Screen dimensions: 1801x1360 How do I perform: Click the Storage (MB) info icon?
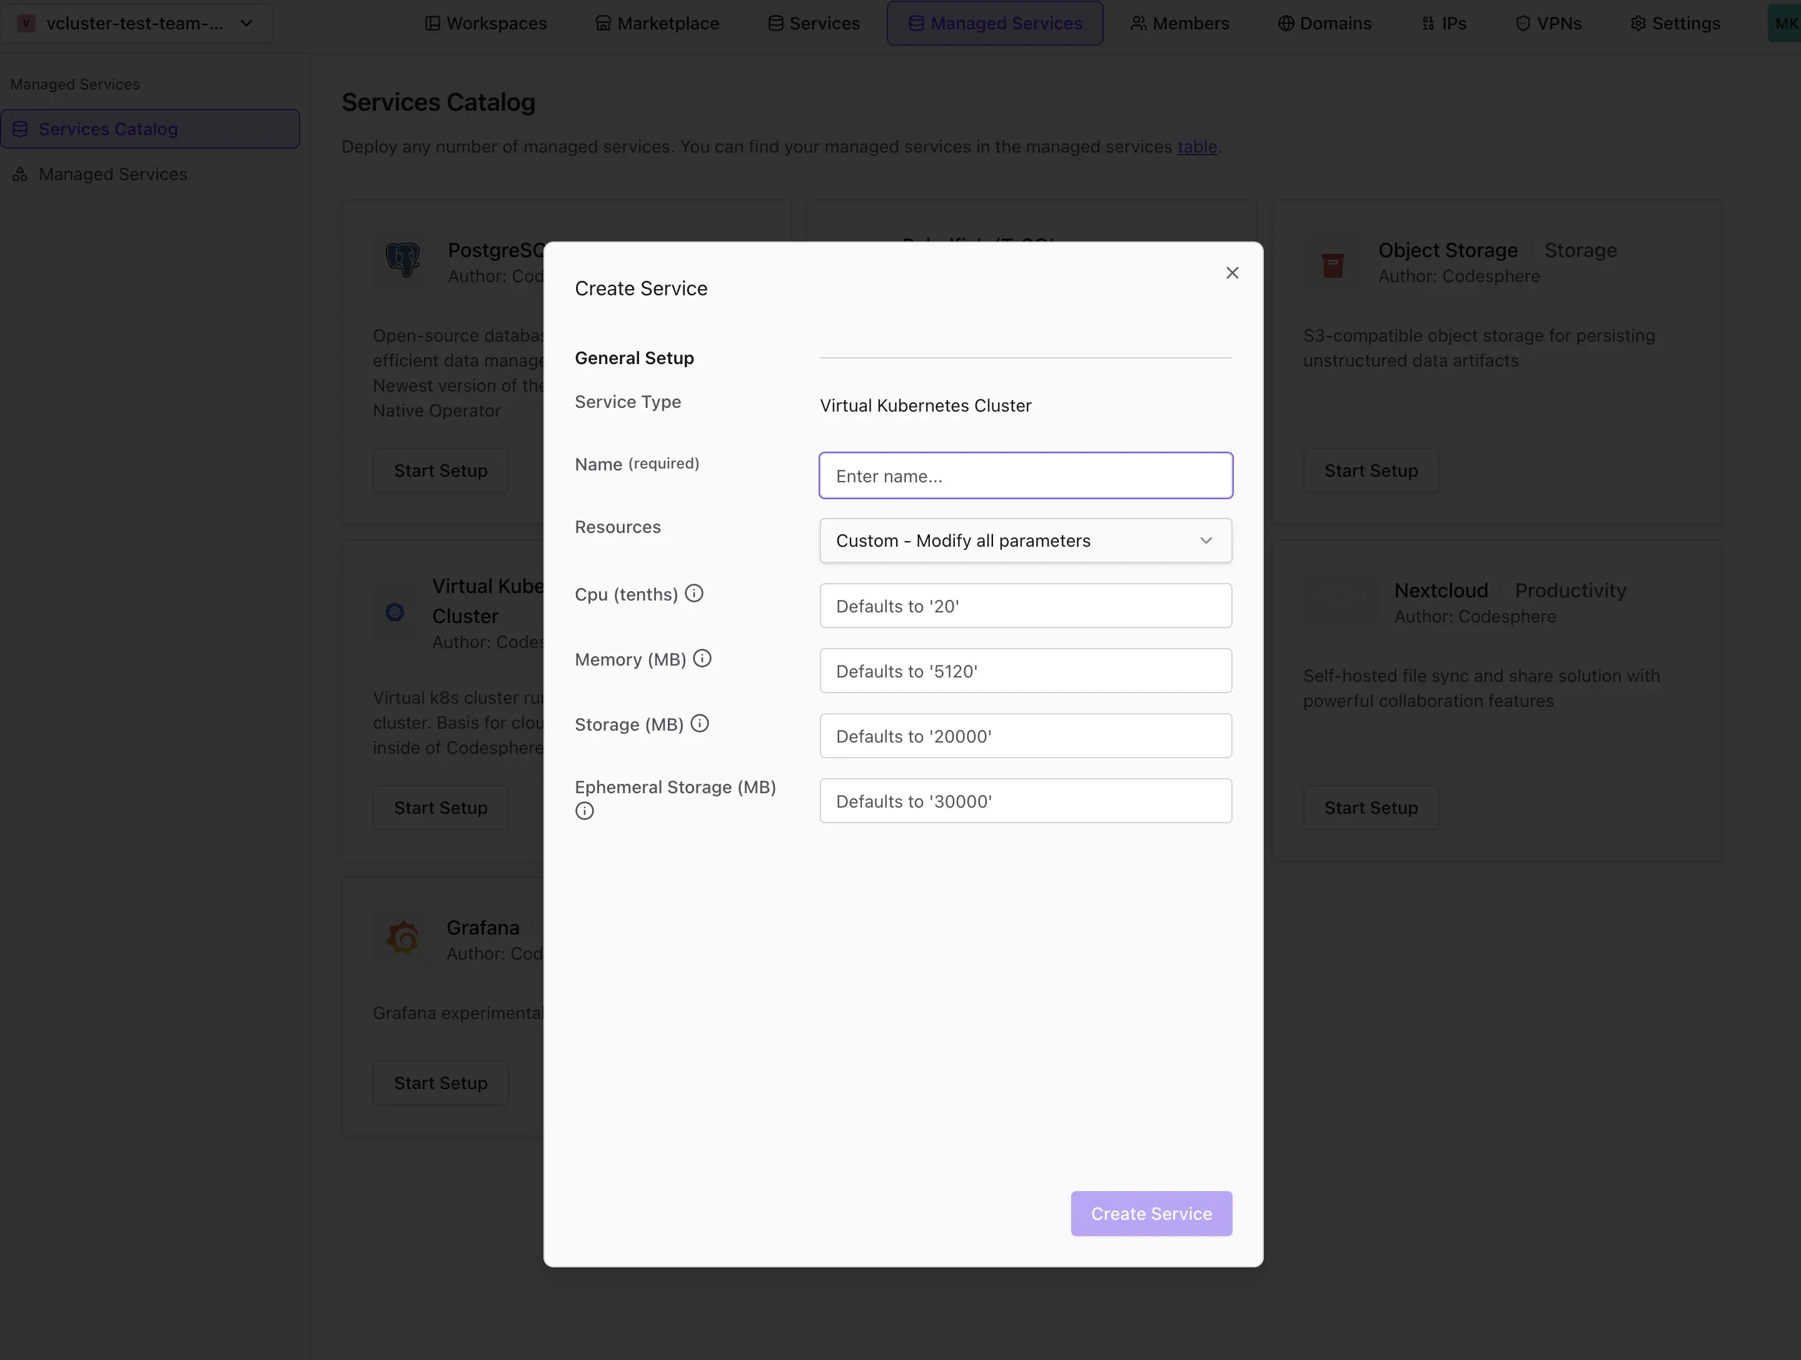[x=699, y=724]
